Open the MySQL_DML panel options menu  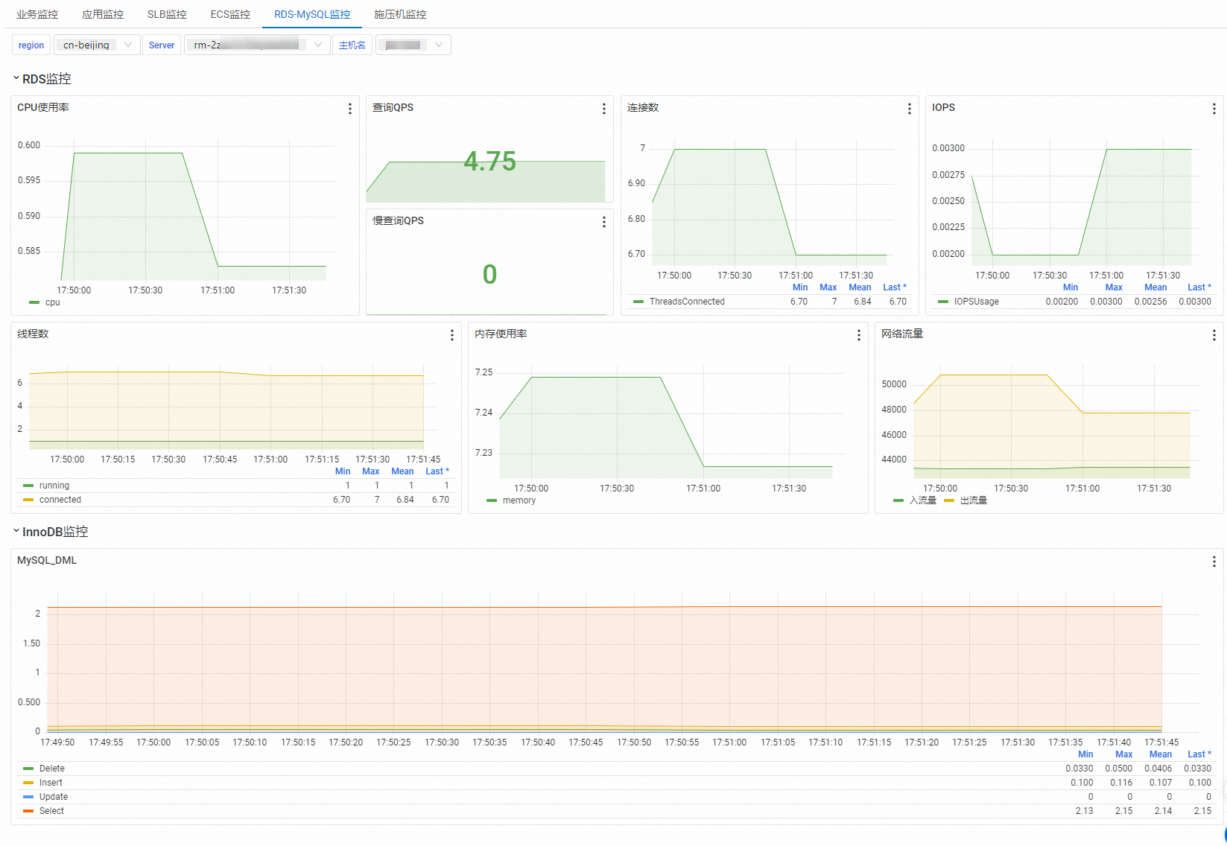[x=1214, y=562]
